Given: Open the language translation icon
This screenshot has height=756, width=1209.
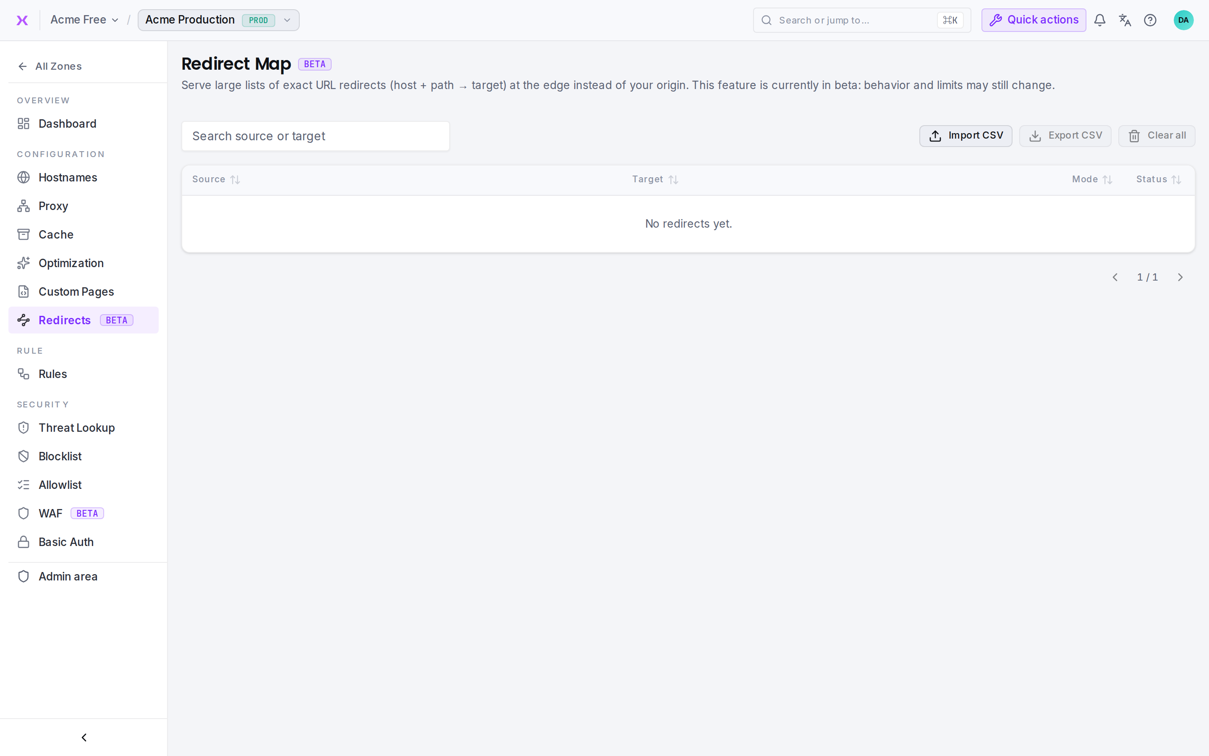Looking at the screenshot, I should click(x=1125, y=20).
